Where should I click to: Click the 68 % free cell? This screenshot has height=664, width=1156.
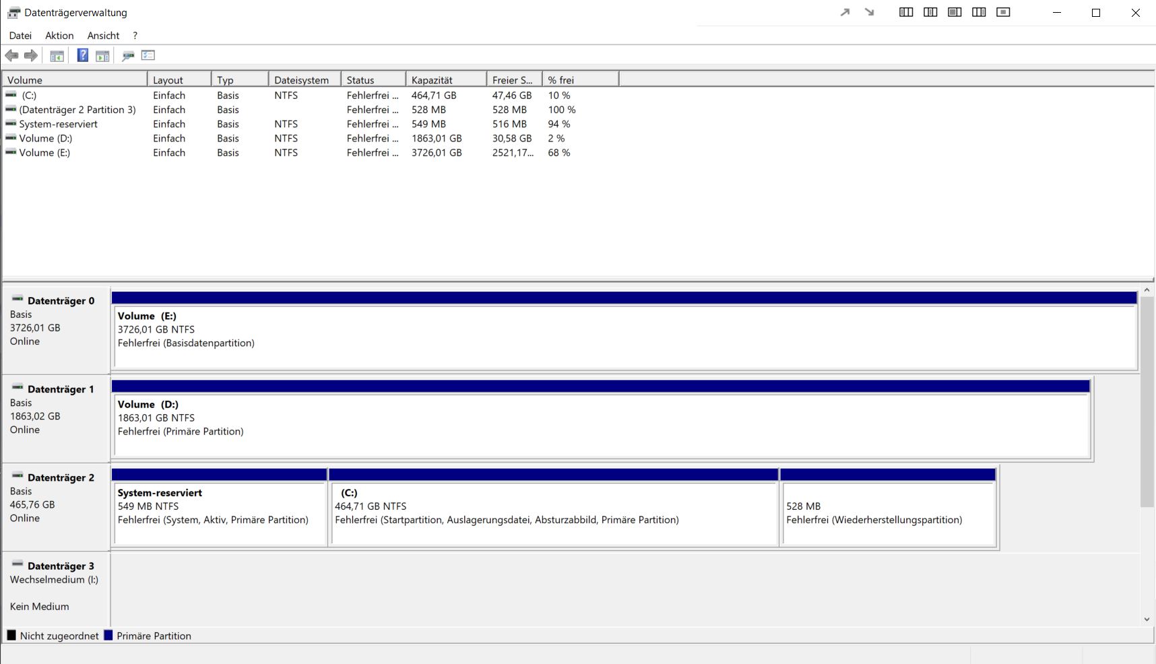pyautogui.click(x=559, y=152)
